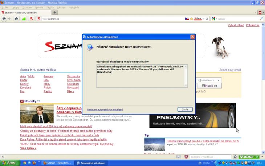Bookmark page with the star icon

[x=191, y=19]
